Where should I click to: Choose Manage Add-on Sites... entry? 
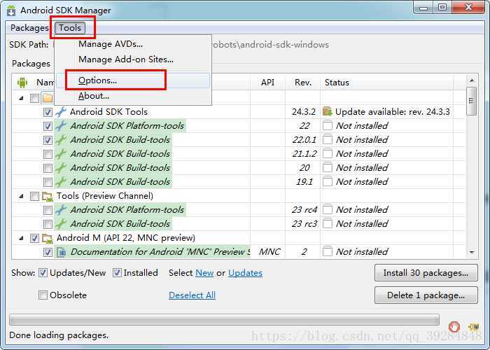[133, 59]
